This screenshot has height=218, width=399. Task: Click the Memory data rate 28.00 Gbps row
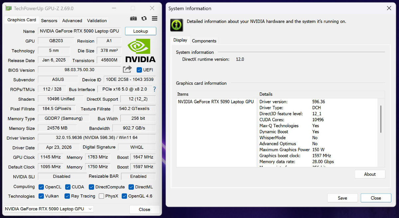click(x=318, y=162)
